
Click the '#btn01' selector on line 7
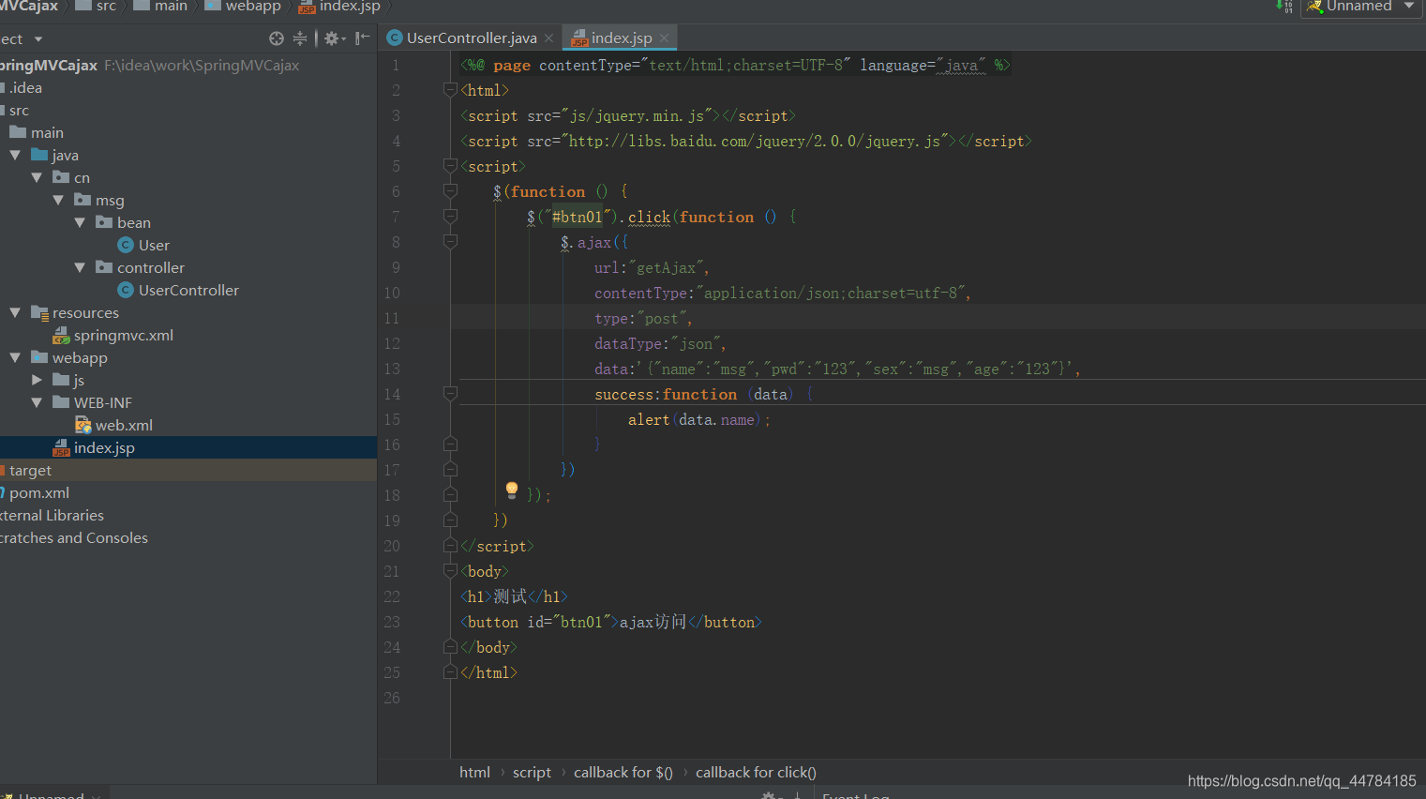click(x=578, y=218)
